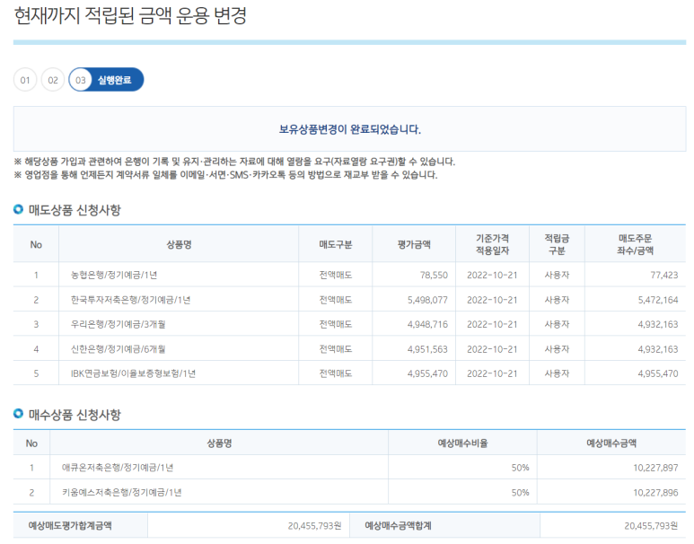Click the 매수상품 신청사항 bullet icon
Viewport: 694px width, 544px height.
tap(18, 414)
